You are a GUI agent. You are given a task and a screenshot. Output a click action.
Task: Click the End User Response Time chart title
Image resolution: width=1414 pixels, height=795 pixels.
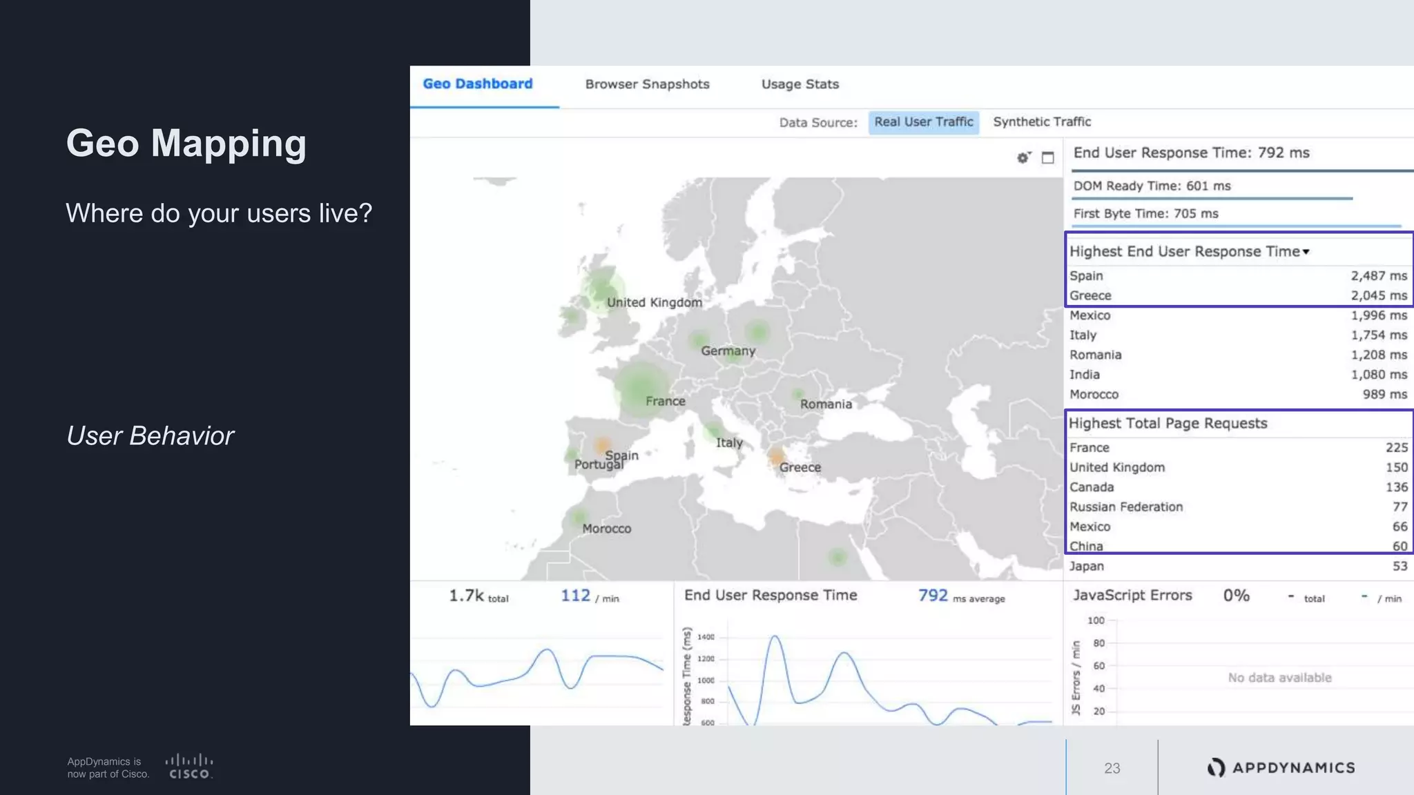771,596
